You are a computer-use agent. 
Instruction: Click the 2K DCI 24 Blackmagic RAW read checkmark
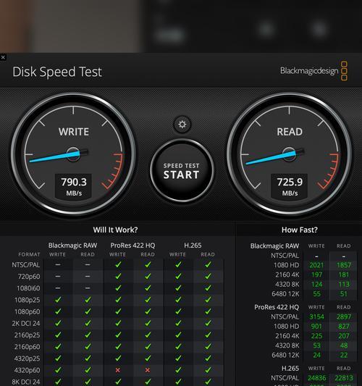(88, 323)
